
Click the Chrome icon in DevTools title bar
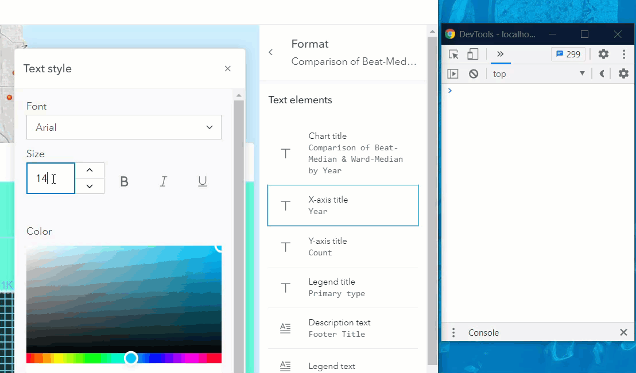[x=450, y=34]
